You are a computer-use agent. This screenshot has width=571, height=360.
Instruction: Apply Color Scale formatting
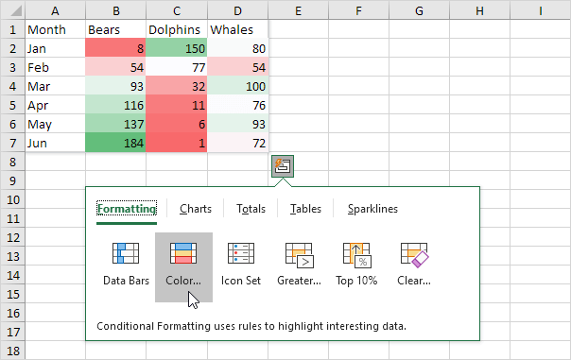pyautogui.click(x=183, y=267)
